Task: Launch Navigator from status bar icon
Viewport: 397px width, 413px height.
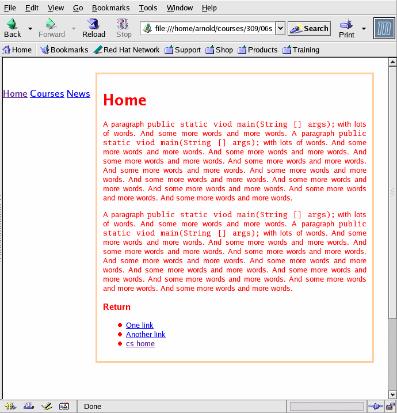Action: [10, 406]
